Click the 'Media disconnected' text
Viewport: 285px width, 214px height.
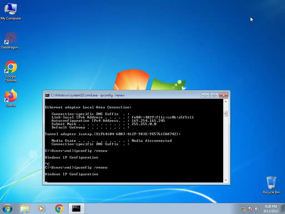(x=152, y=141)
